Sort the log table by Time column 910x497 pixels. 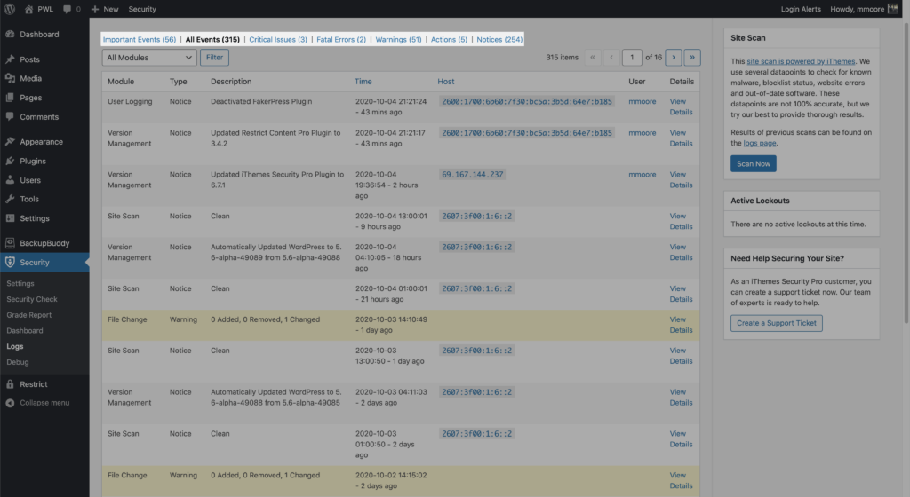click(x=363, y=81)
